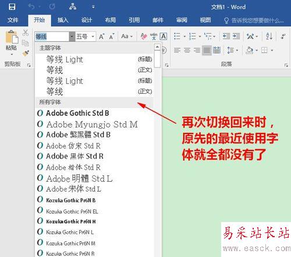Undo the last action

pyautogui.click(x=31, y=7)
